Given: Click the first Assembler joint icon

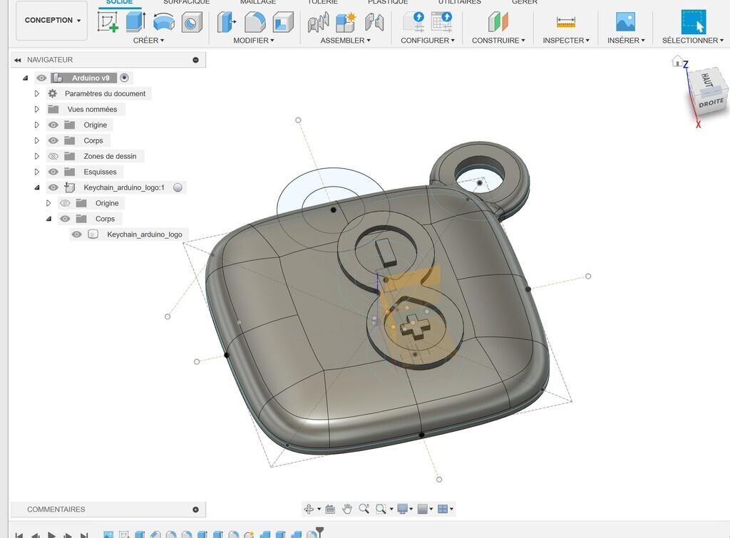Looking at the screenshot, I should click(318, 22).
